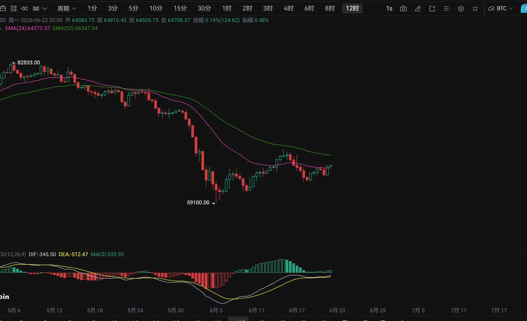The image size is (527, 321).
Task: Click the 5月 12 date label
Action: (x=55, y=310)
